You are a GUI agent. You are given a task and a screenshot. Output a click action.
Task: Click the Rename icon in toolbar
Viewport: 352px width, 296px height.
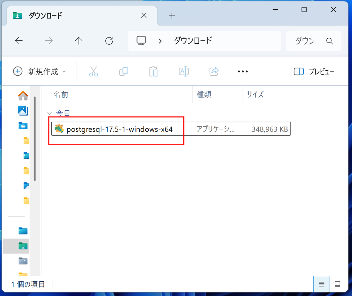coord(184,72)
